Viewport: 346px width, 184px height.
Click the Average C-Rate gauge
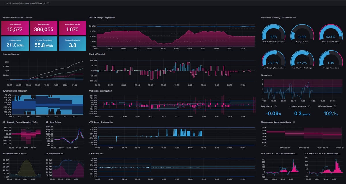pyautogui.click(x=302, y=33)
